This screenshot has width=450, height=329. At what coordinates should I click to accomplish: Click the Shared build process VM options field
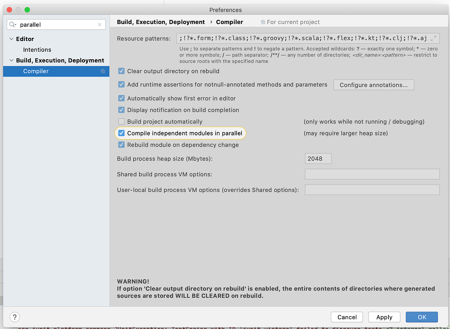(x=372, y=174)
